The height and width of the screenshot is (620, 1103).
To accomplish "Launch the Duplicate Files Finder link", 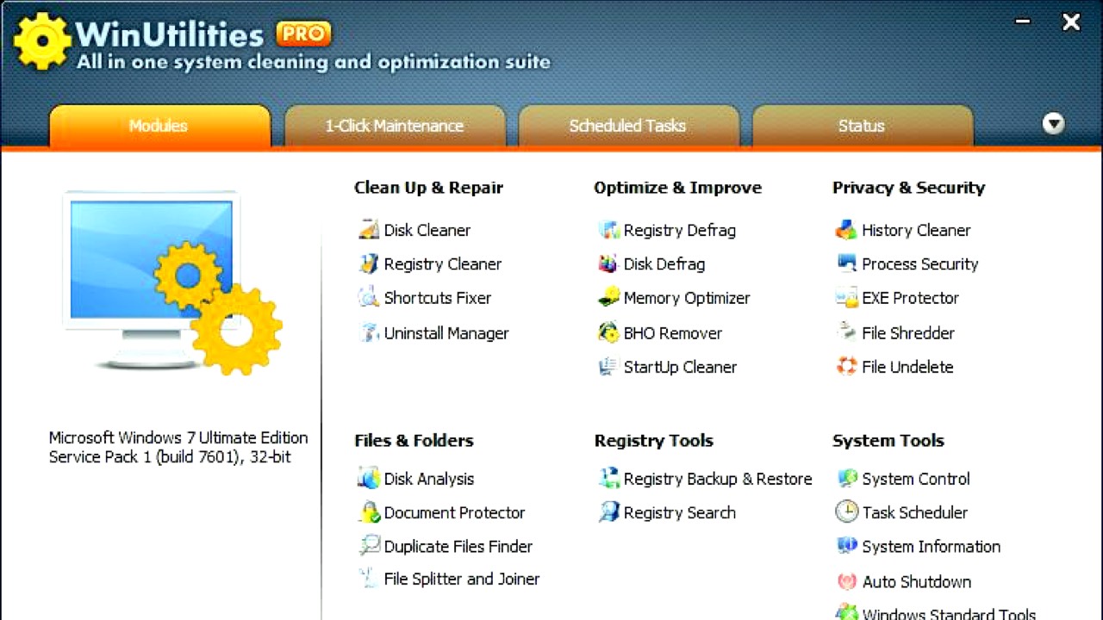I will point(458,547).
